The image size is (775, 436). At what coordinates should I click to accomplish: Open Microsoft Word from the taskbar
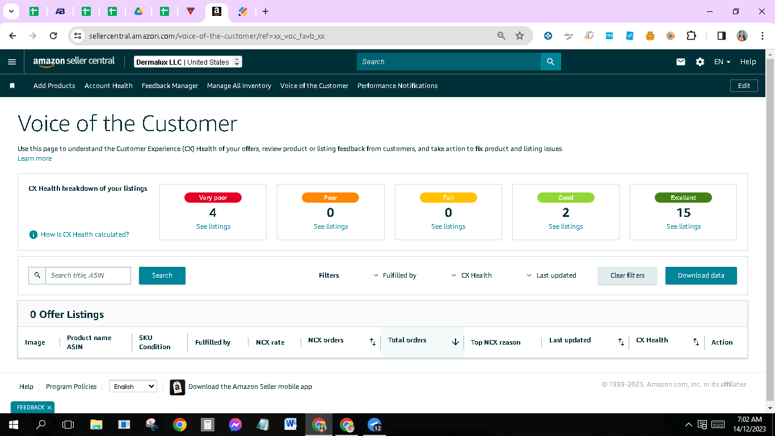(x=290, y=424)
